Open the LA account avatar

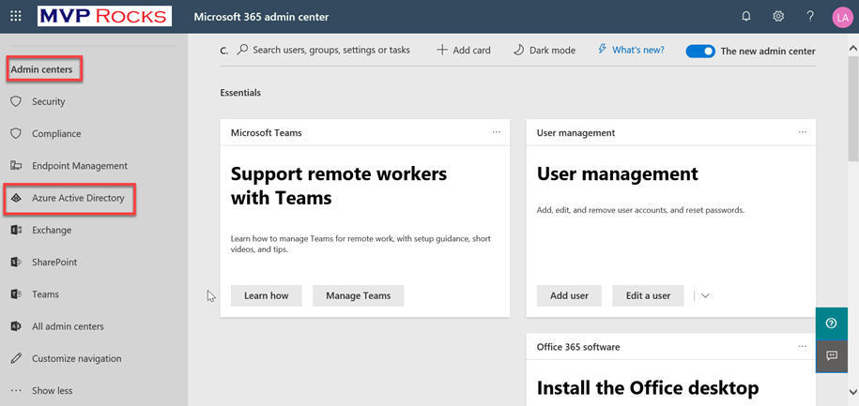(842, 17)
